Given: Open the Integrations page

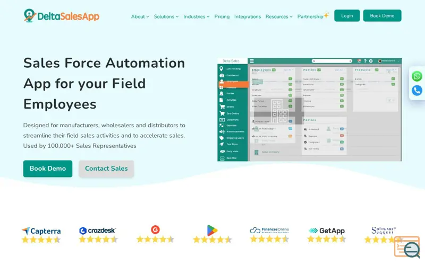Looking at the screenshot, I should click(248, 17).
